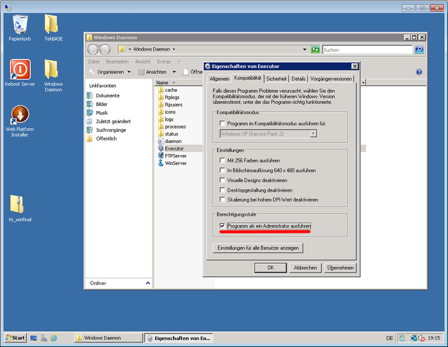This screenshot has width=448, height=347.
Task: Switch to the Allgemein tab
Action: [x=219, y=79]
